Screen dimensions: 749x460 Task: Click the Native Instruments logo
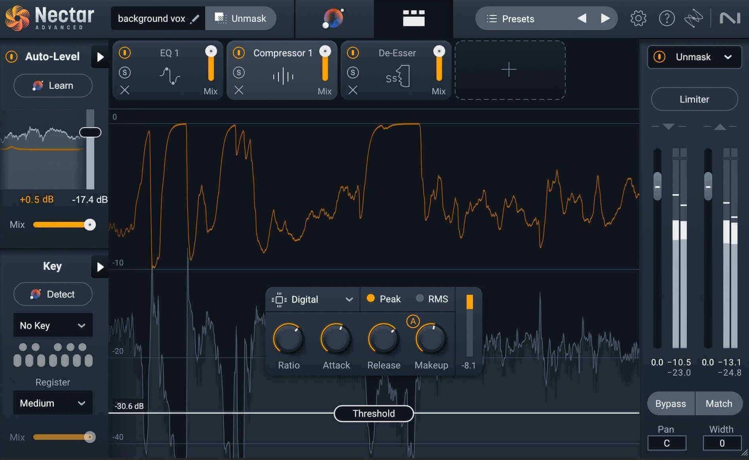tap(730, 18)
